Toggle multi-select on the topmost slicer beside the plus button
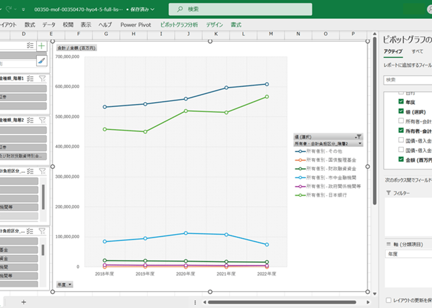432x308 pixels. click(x=30, y=45)
